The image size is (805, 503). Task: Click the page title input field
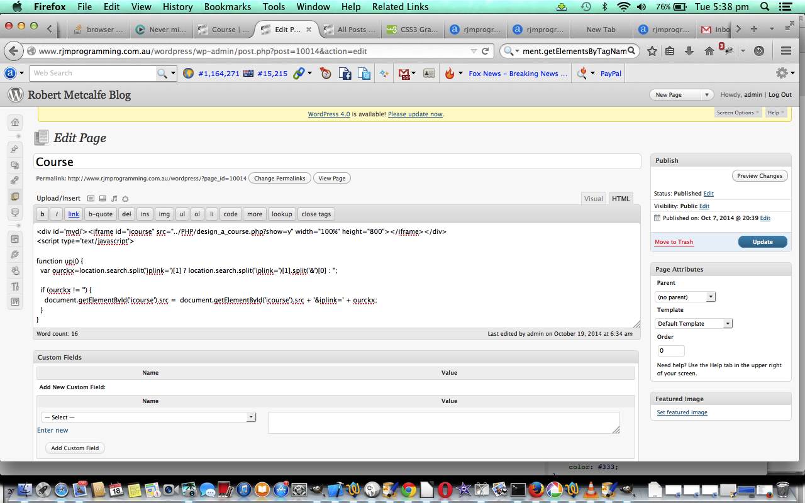click(x=336, y=162)
